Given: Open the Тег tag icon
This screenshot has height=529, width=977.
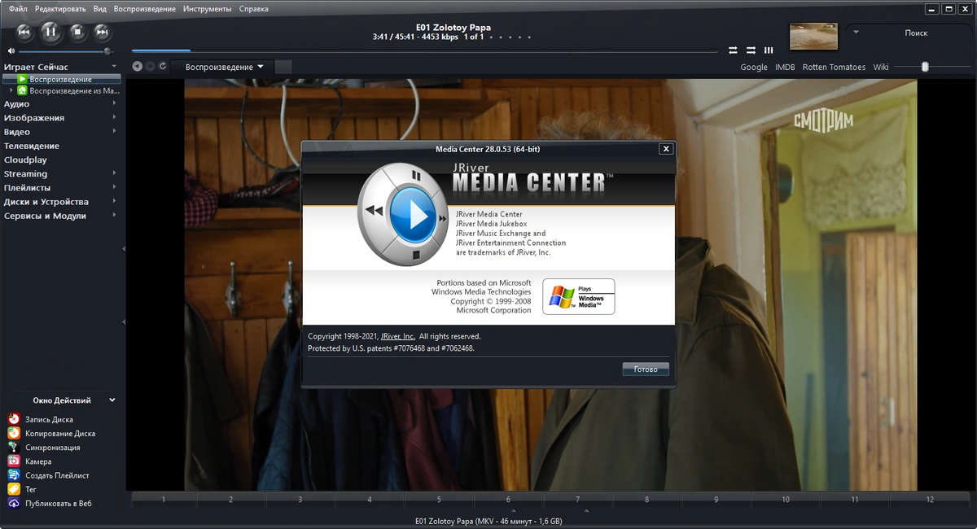Looking at the screenshot, I should (x=14, y=489).
